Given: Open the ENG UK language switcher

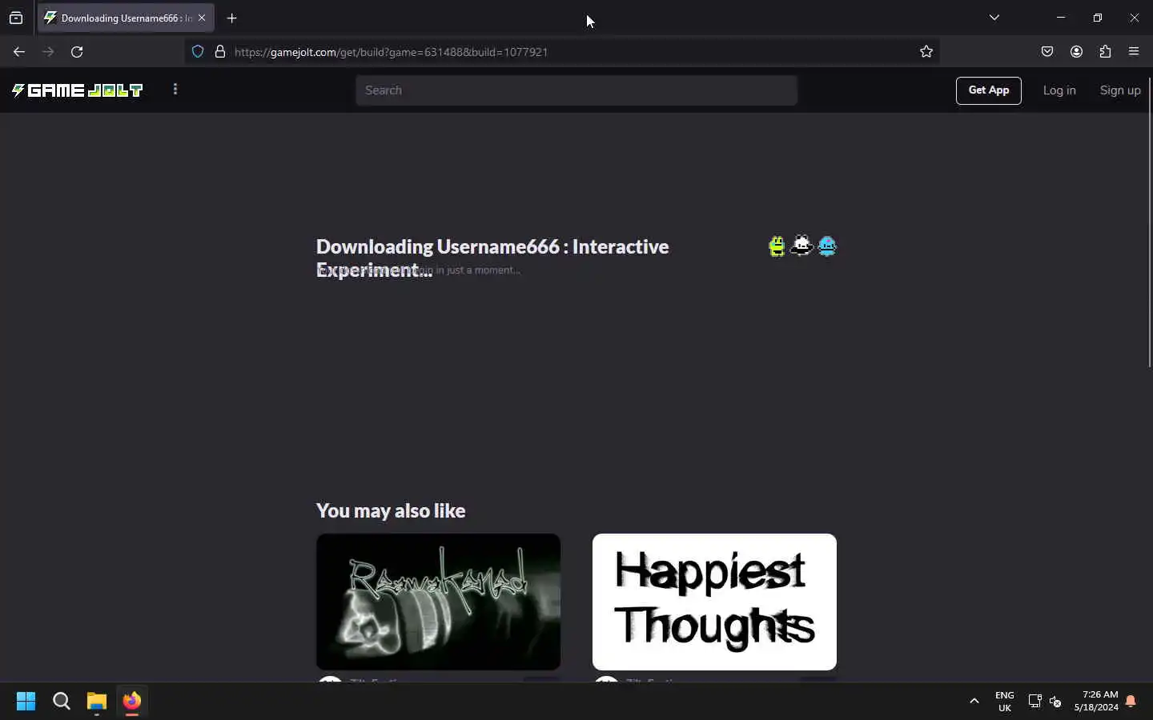Looking at the screenshot, I should click(x=1005, y=702).
